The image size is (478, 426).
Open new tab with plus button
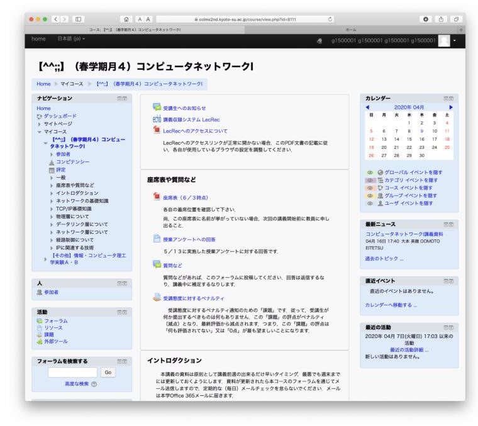tap(461, 30)
